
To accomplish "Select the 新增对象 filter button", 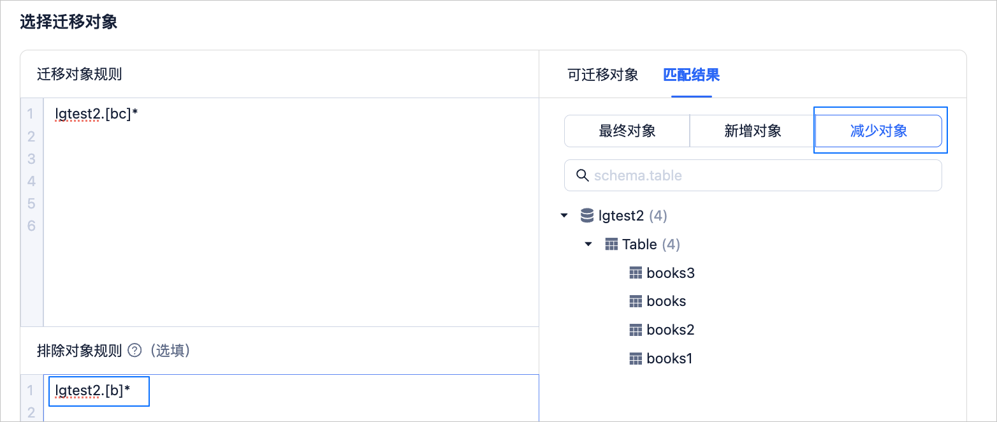I will pyautogui.click(x=753, y=131).
